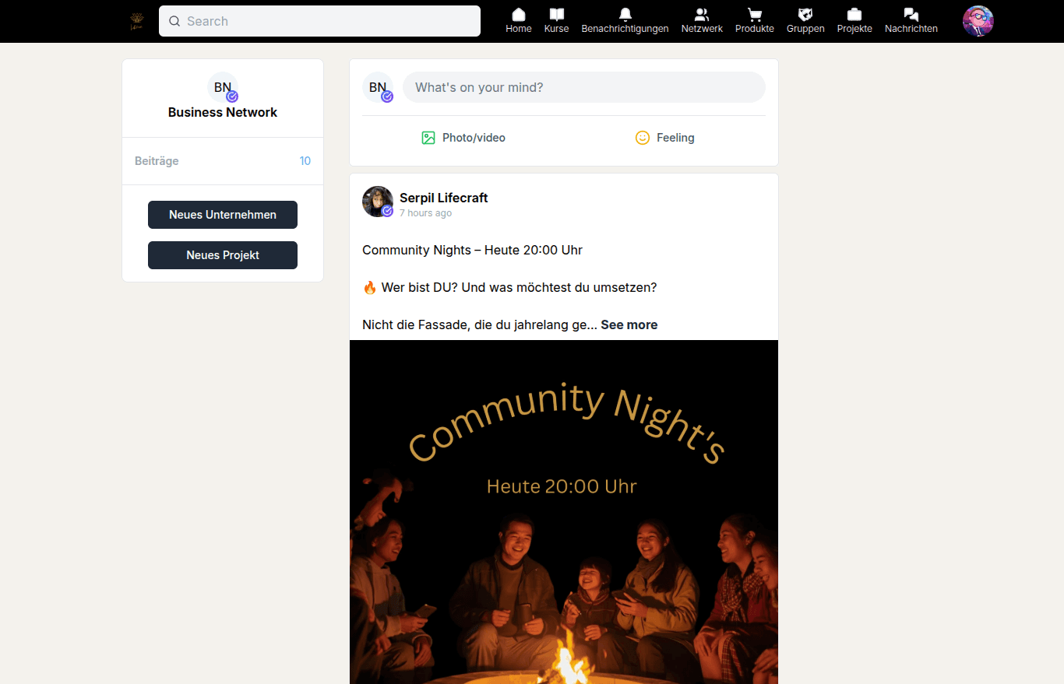Go to Netzwerk people icon
The height and width of the screenshot is (684, 1064).
(x=701, y=15)
